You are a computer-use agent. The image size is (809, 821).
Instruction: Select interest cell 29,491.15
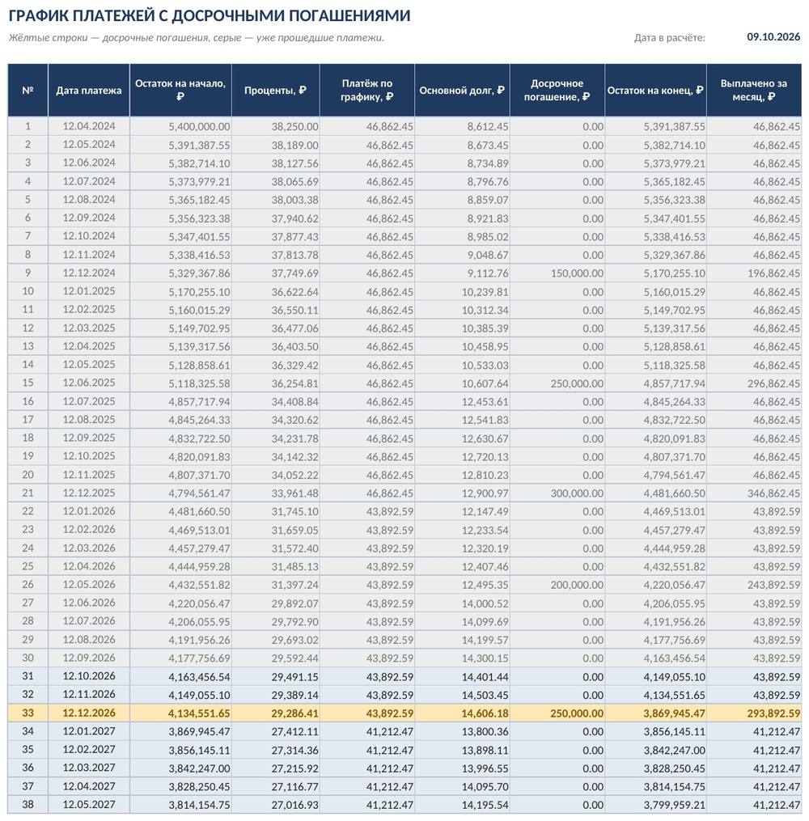[x=275, y=676]
